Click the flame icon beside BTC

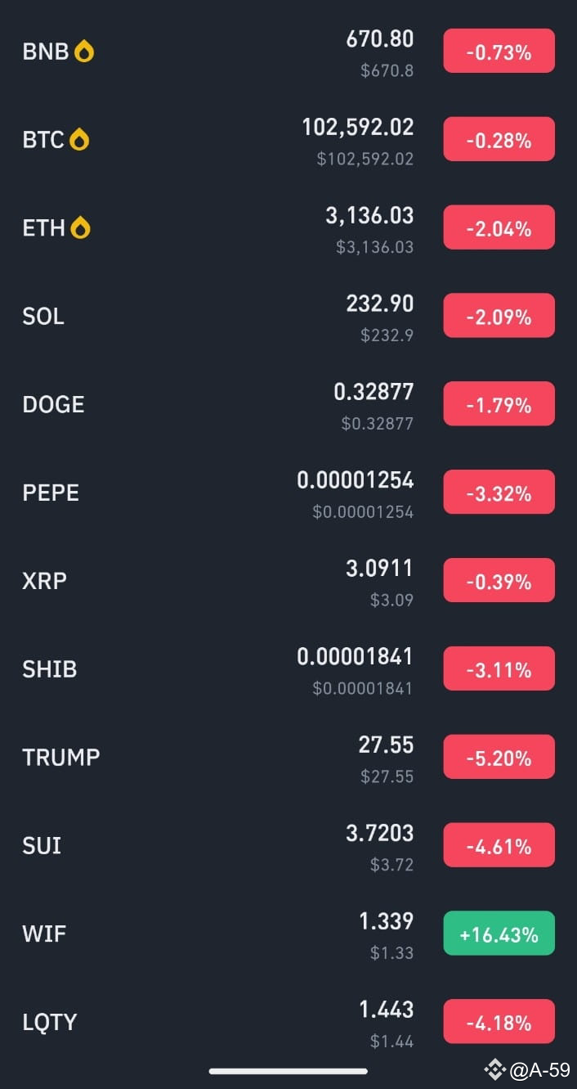(x=78, y=139)
